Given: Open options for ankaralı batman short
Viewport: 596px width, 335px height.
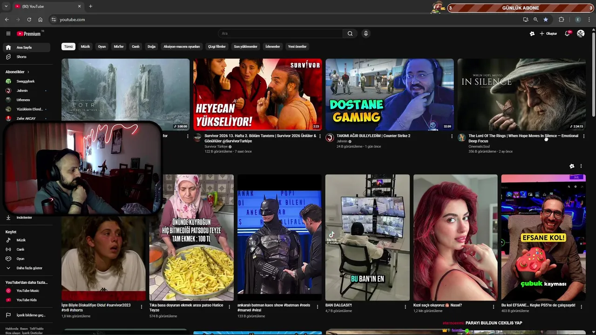Looking at the screenshot, I should 317,307.
